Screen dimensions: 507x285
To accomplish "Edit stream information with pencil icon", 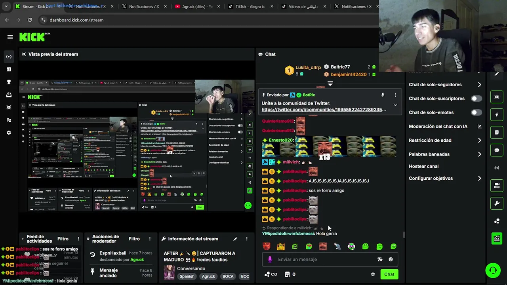I will [x=235, y=239].
